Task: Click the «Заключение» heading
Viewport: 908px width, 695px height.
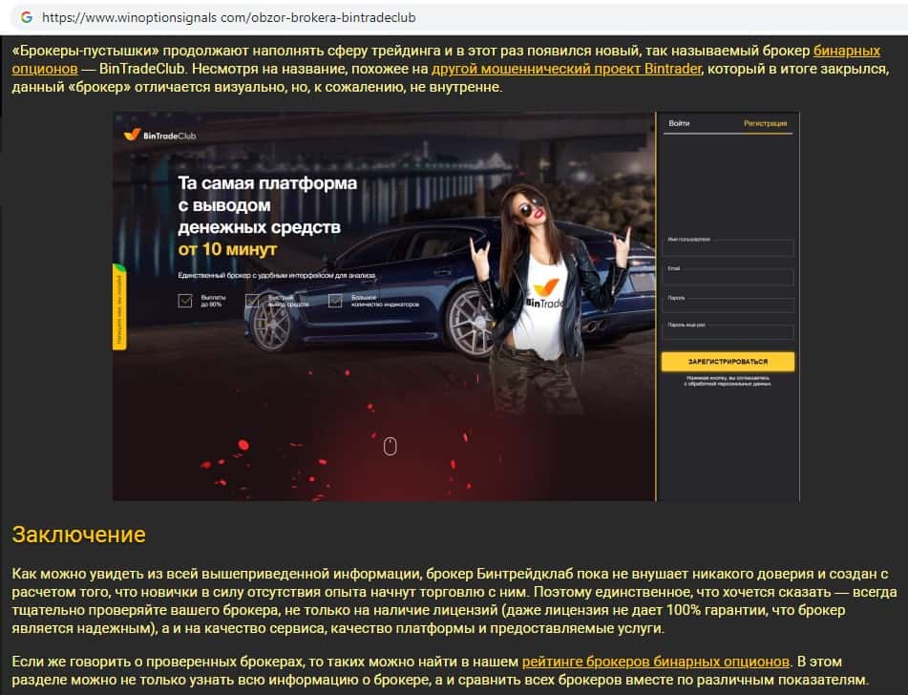Action: pyautogui.click(x=78, y=535)
